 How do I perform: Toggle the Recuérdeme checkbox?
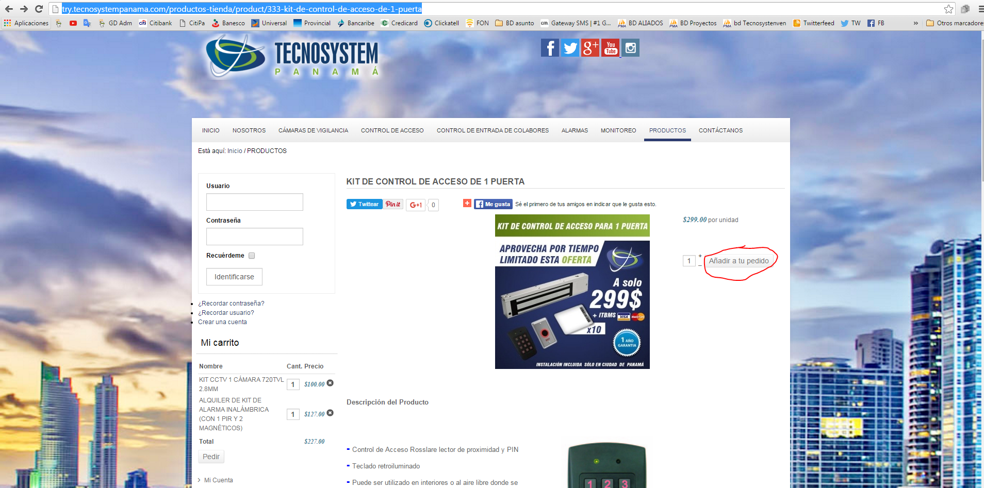click(252, 256)
